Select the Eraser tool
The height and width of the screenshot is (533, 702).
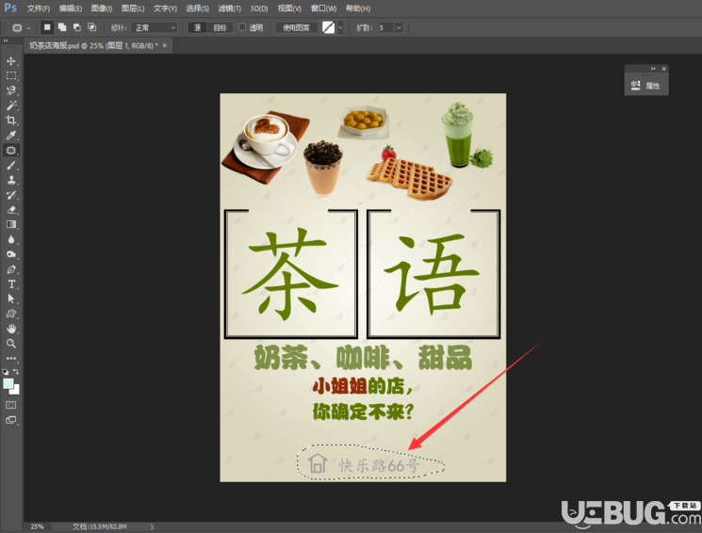(11, 209)
